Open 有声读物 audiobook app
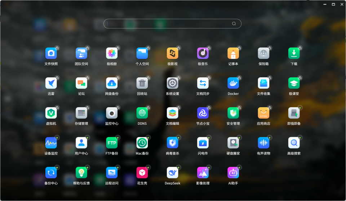The height and width of the screenshot is (201, 346). [263, 143]
